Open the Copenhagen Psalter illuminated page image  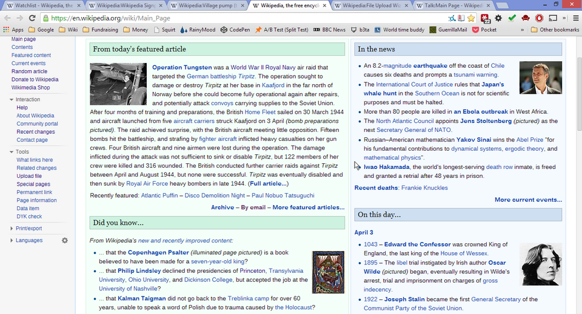click(328, 272)
